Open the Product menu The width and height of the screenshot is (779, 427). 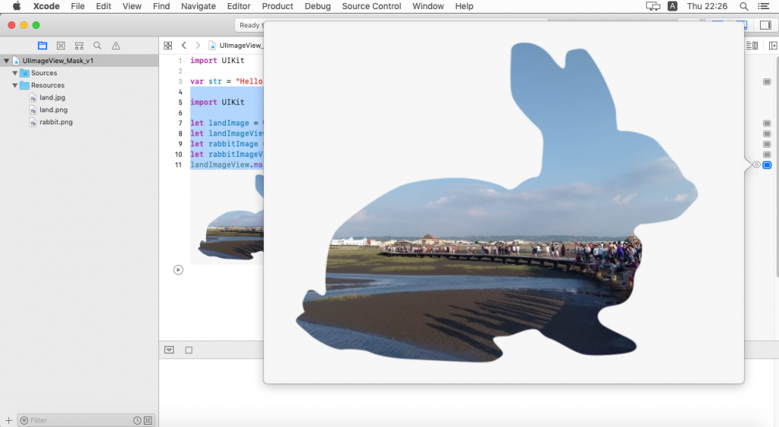[x=277, y=6]
